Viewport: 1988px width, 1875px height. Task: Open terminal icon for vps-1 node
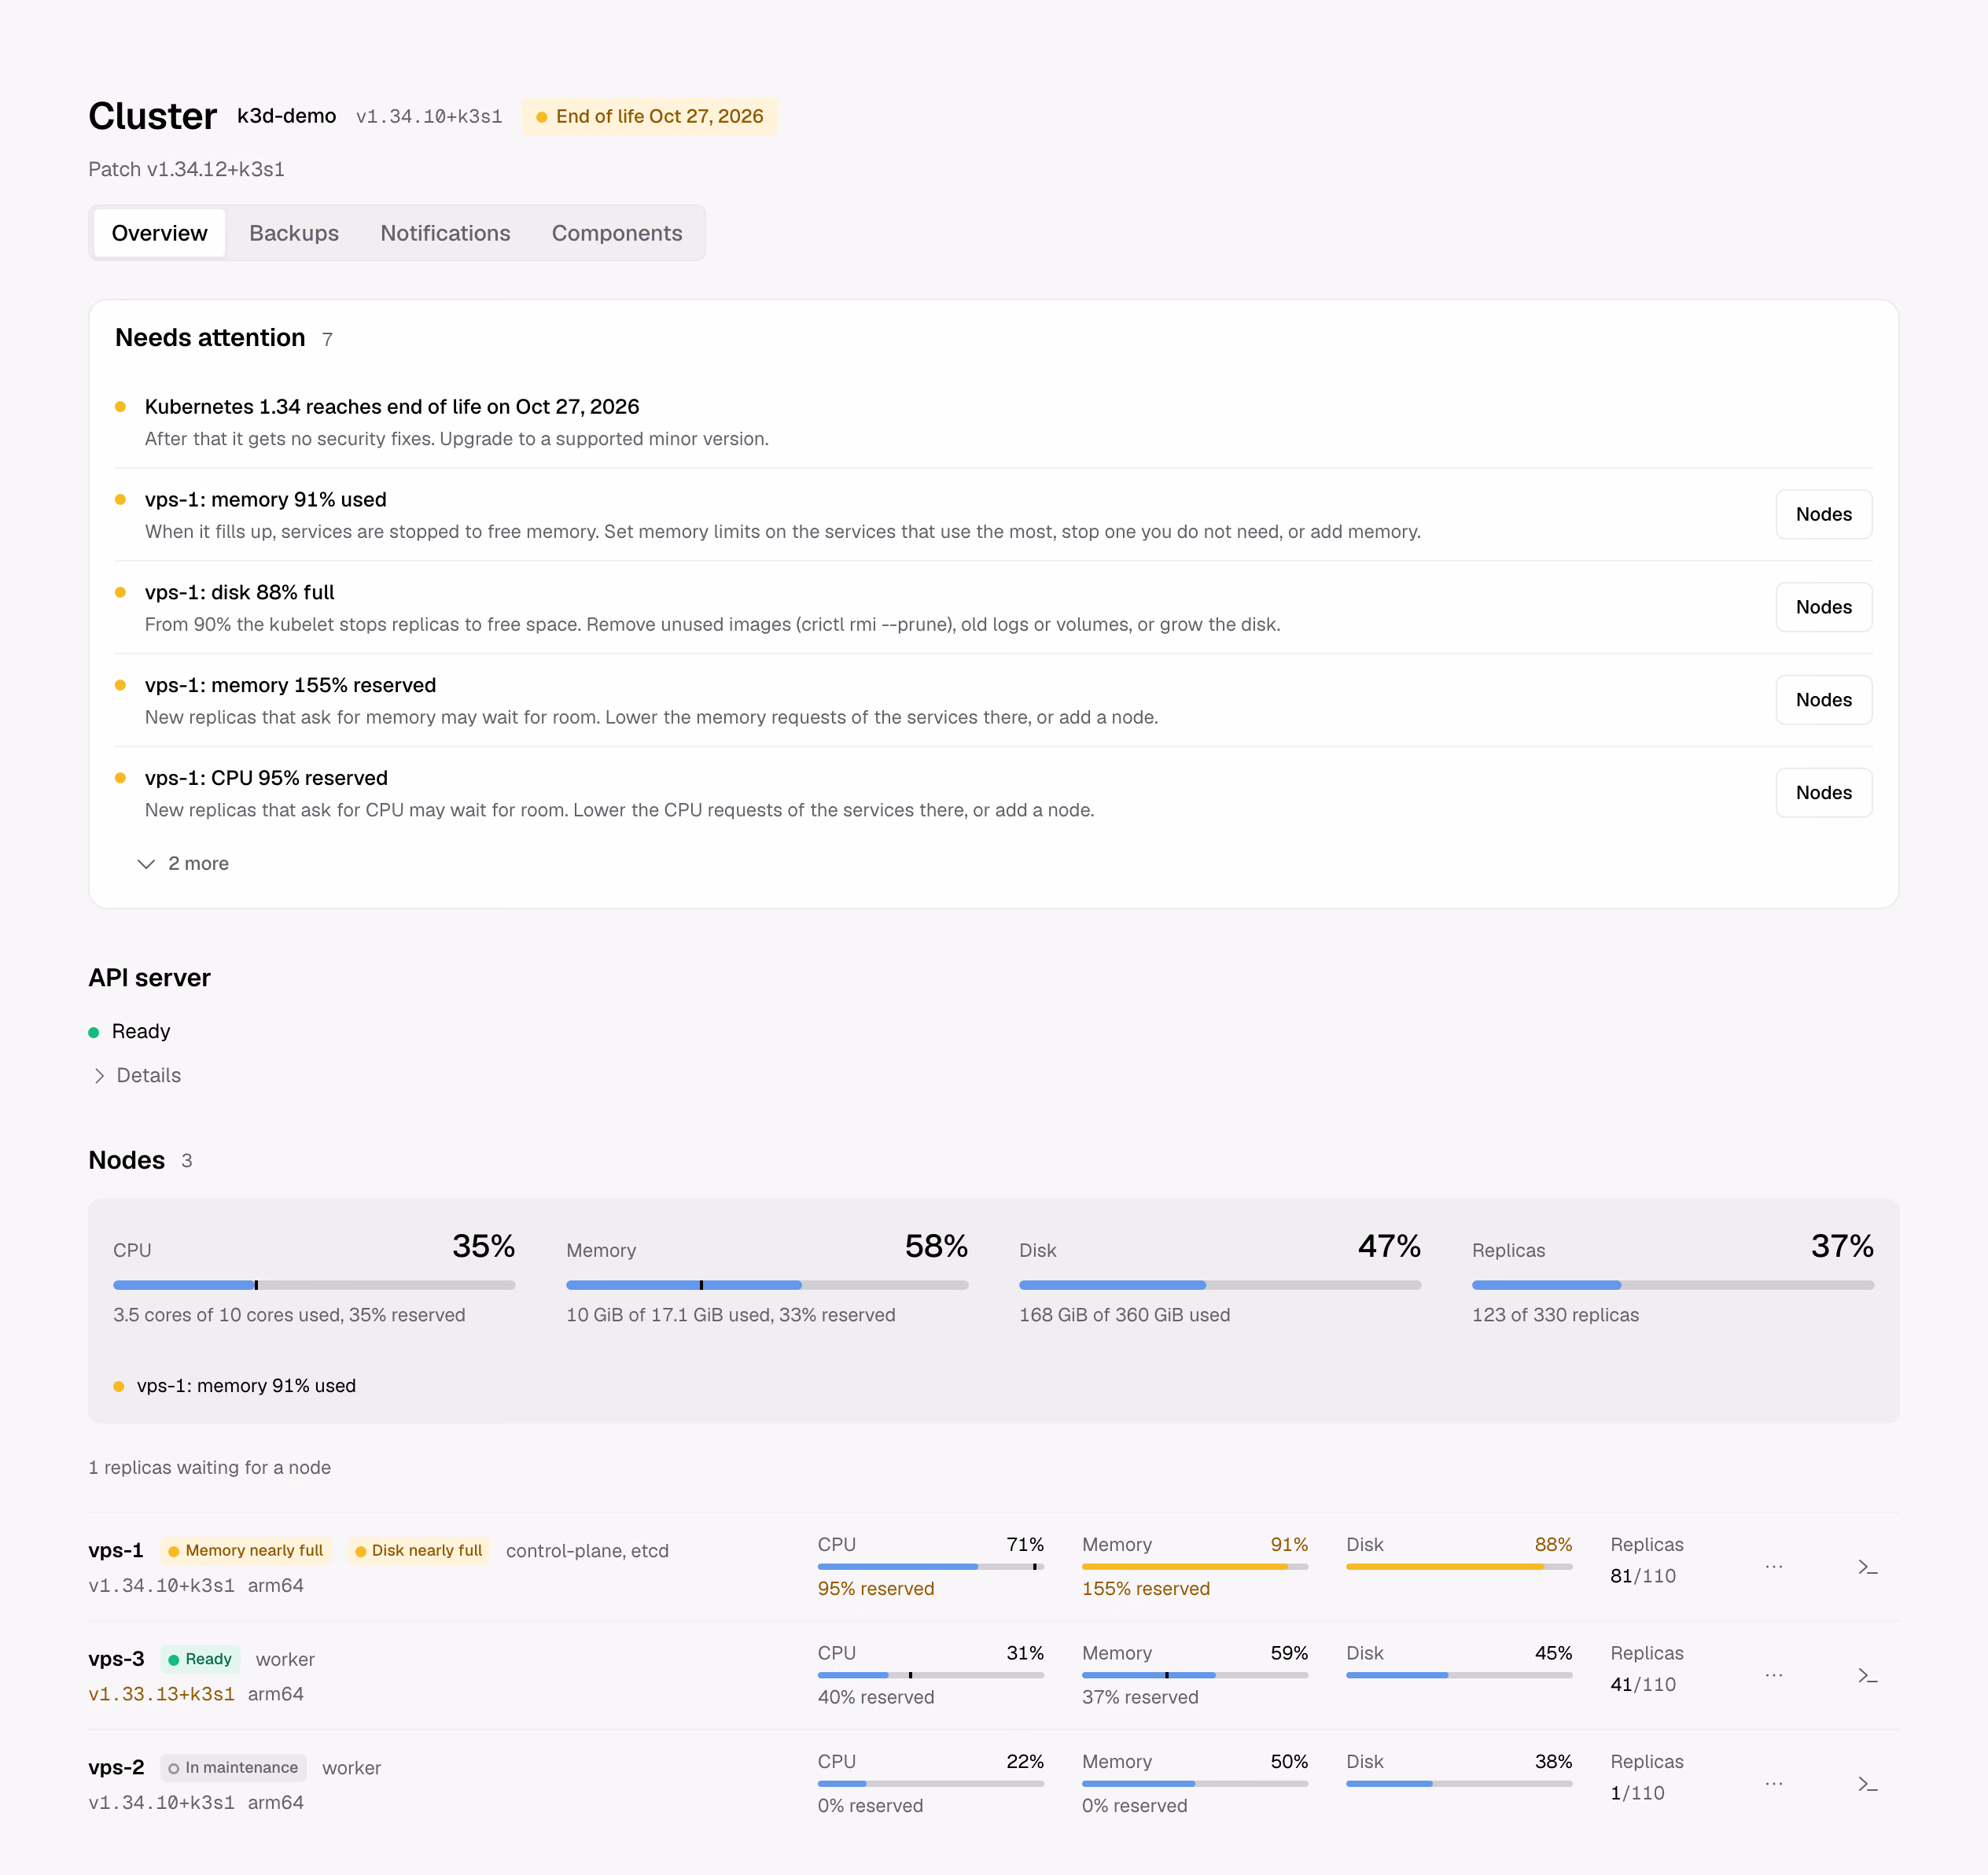1867,1567
